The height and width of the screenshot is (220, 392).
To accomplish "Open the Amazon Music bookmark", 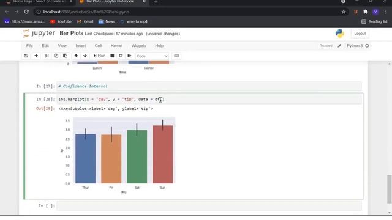I will (x=24, y=22).
